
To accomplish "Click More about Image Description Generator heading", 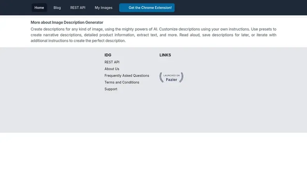I will (67, 23).
